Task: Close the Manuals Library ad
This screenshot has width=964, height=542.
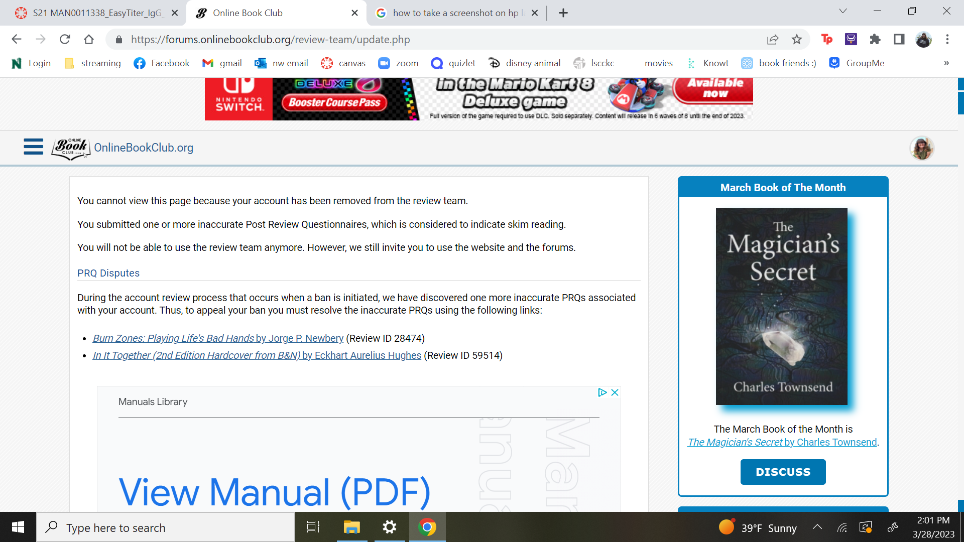Action: click(615, 392)
